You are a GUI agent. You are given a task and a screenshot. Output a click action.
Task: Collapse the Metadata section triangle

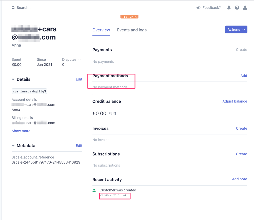[x=13, y=146]
